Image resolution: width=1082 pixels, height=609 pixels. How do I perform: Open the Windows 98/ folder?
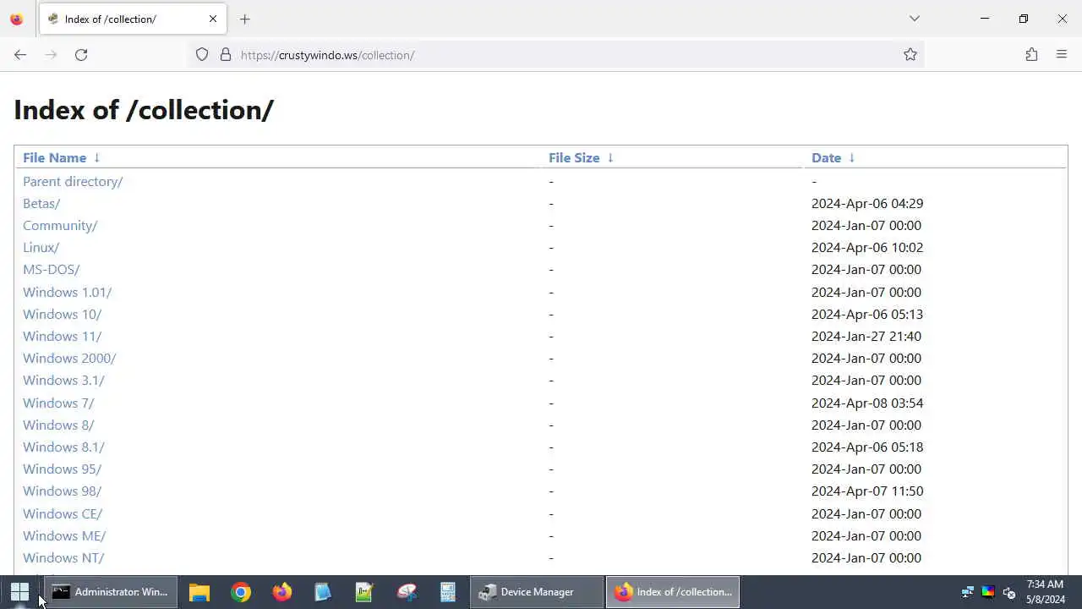62,491
